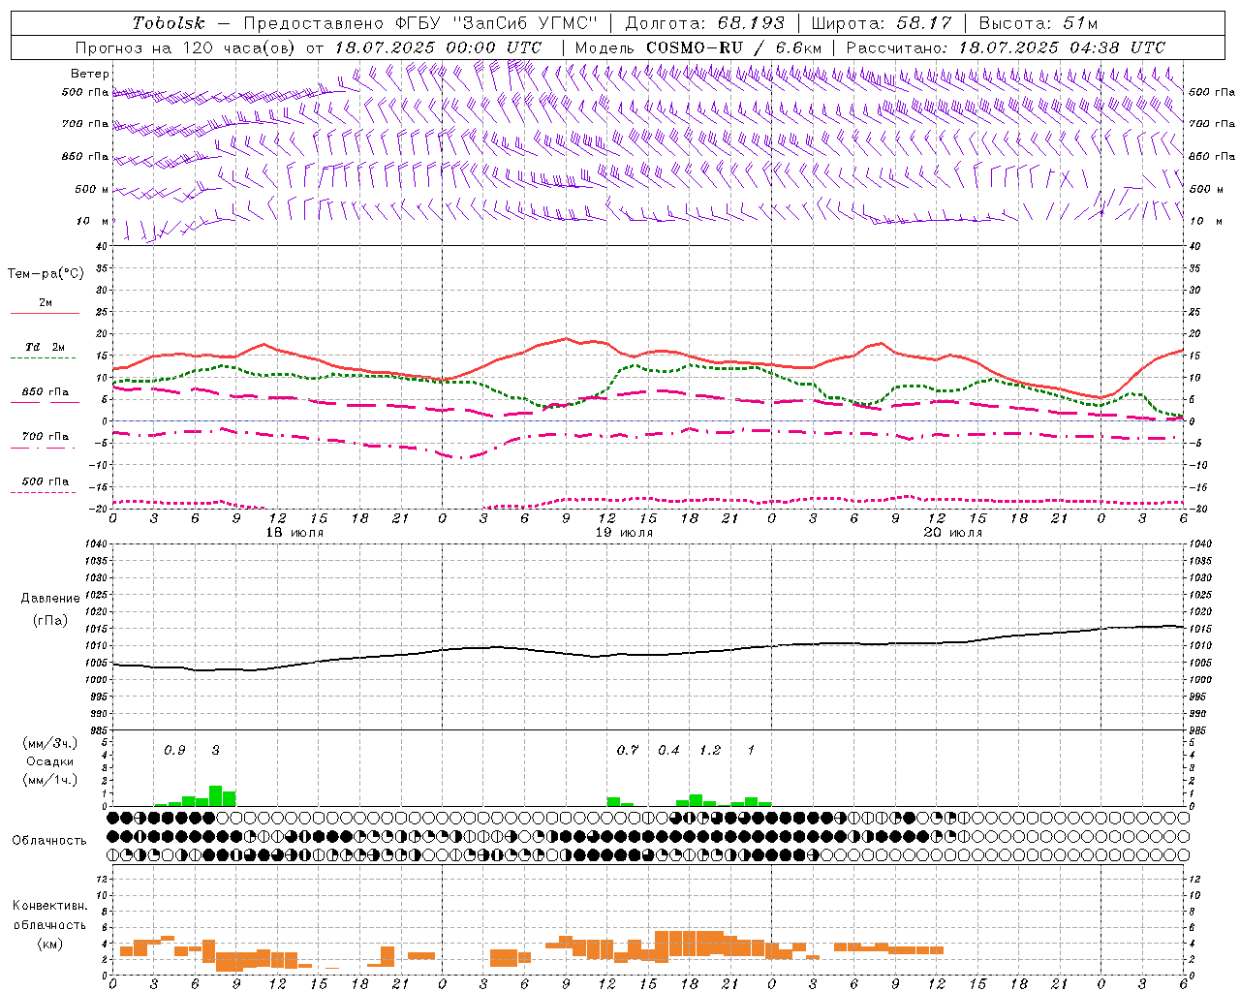Viewport: 1240px width, 992px height.
Task: Click the 'Облачность' cloudiness label
Action: 49,840
